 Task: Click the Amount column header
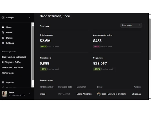point(138,87)
